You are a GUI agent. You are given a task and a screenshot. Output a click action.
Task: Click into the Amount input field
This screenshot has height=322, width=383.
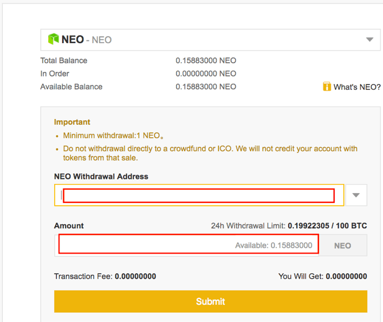coord(144,246)
